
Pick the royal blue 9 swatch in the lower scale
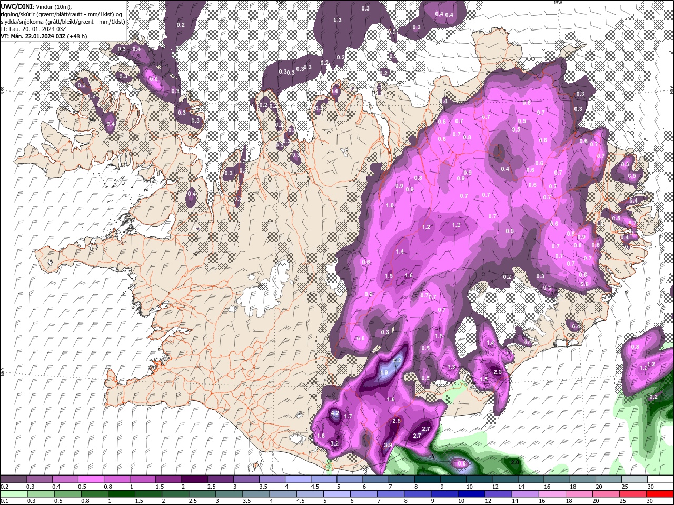(444, 494)
